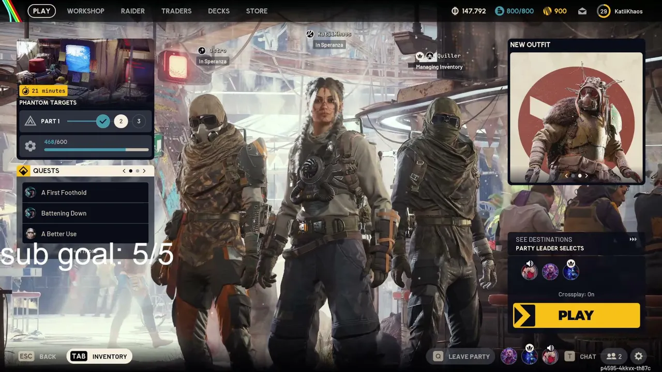Open the PLAY tab in top navigation
The image size is (662, 372).
(x=42, y=11)
